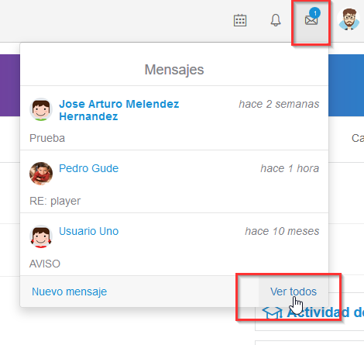Select the RE: player message subject

(x=55, y=201)
